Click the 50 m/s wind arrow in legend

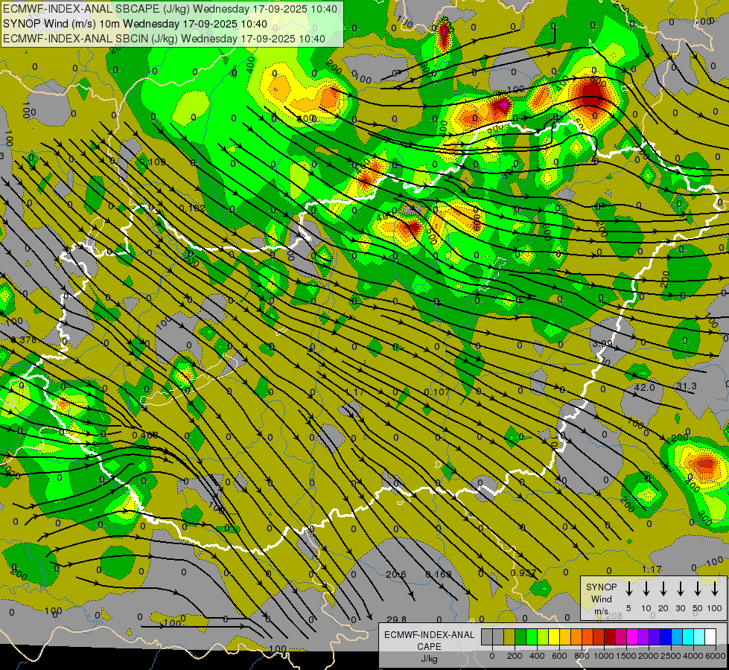pyautogui.click(x=698, y=588)
